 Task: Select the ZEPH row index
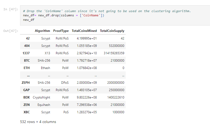coord(26,83)
